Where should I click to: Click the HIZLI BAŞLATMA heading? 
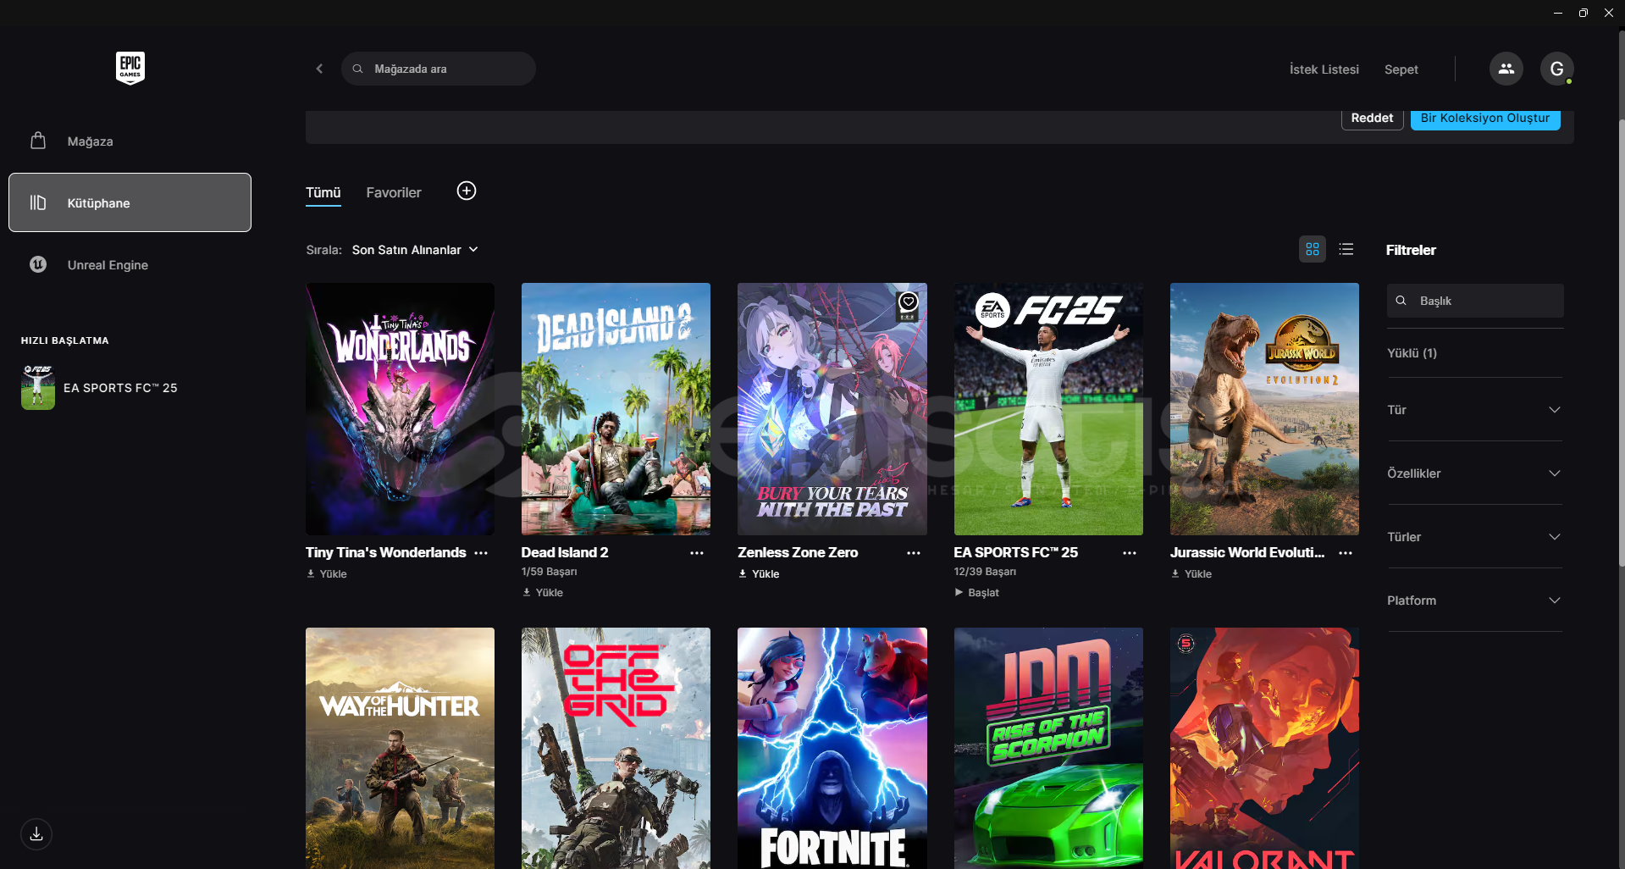pos(65,340)
